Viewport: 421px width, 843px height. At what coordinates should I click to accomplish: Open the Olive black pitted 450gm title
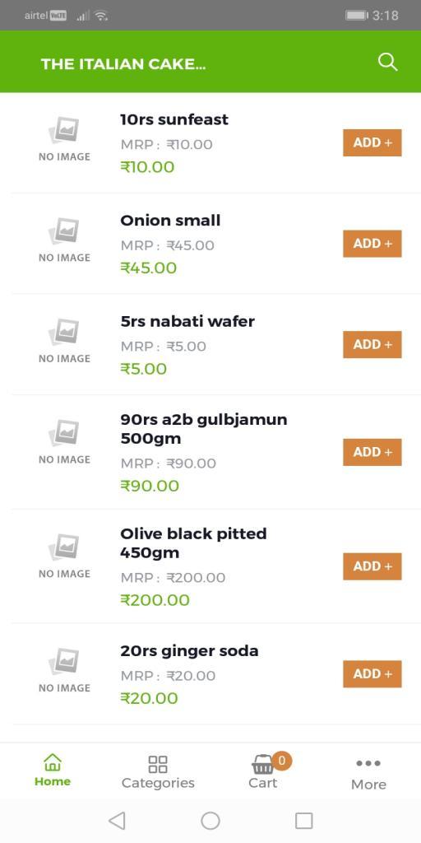point(193,543)
